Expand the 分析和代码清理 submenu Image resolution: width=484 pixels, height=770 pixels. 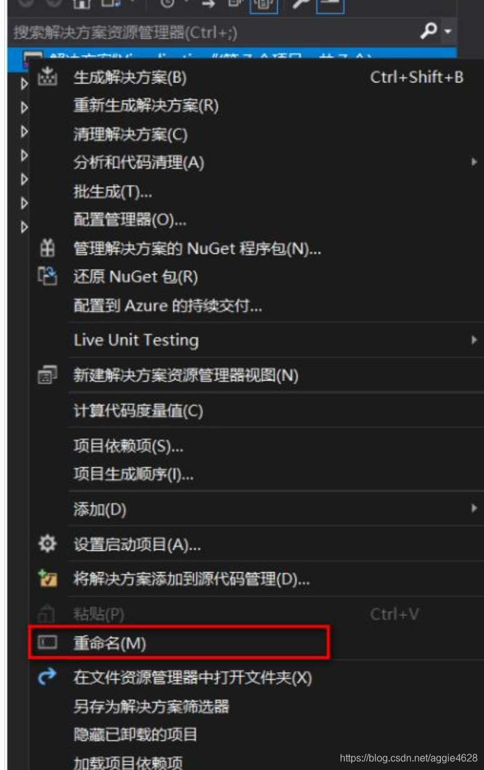[x=474, y=162]
